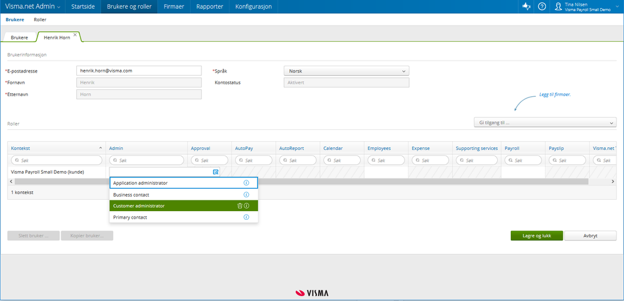Choose Primary contact option

click(x=183, y=217)
